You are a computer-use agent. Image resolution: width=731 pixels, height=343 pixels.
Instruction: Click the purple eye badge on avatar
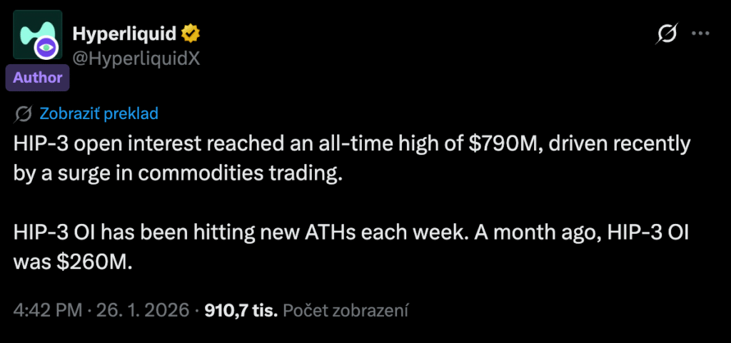(48, 48)
